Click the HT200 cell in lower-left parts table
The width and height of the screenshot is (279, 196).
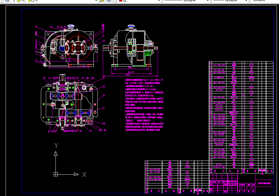click(187, 167)
